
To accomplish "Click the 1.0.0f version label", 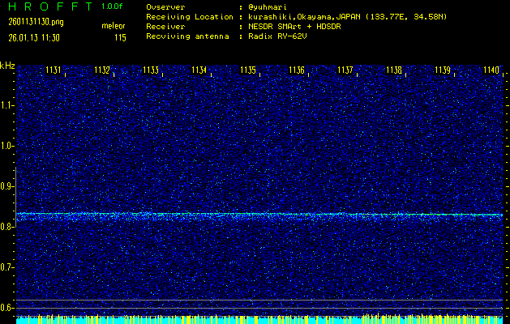I will click(x=114, y=6).
